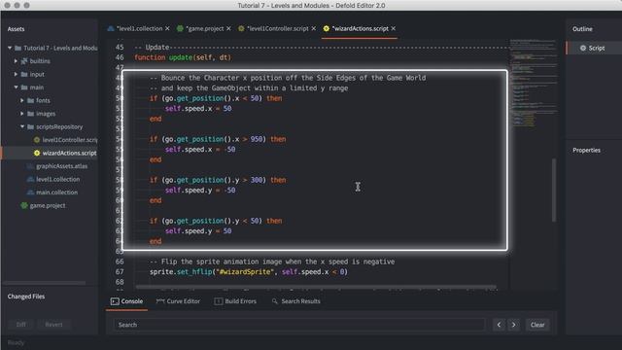Click the fonts folder icon
The image size is (622, 350).
[30, 100]
